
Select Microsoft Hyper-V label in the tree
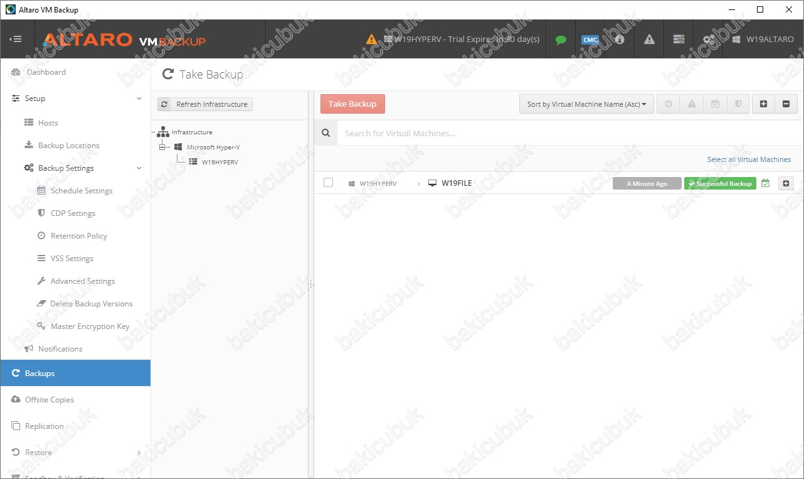click(213, 148)
